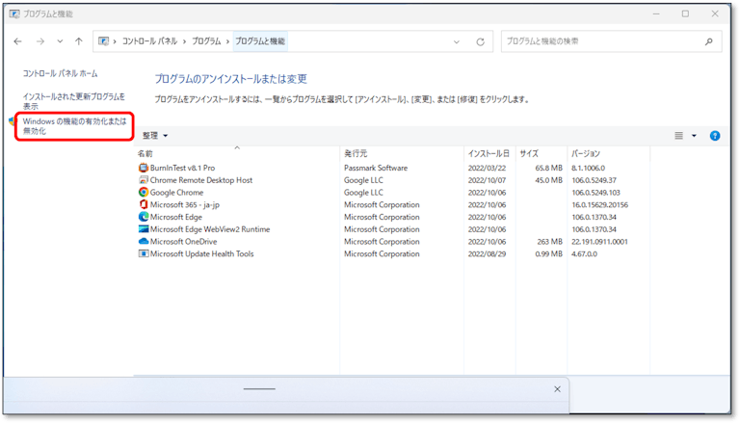The image size is (740, 423).
Task: Select Microsoft 365 - ja-jp name
Action: [185, 205]
